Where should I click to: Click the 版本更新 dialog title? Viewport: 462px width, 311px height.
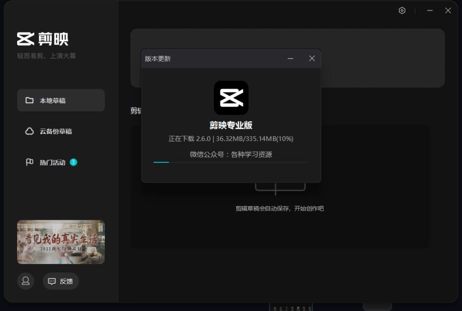tap(158, 59)
